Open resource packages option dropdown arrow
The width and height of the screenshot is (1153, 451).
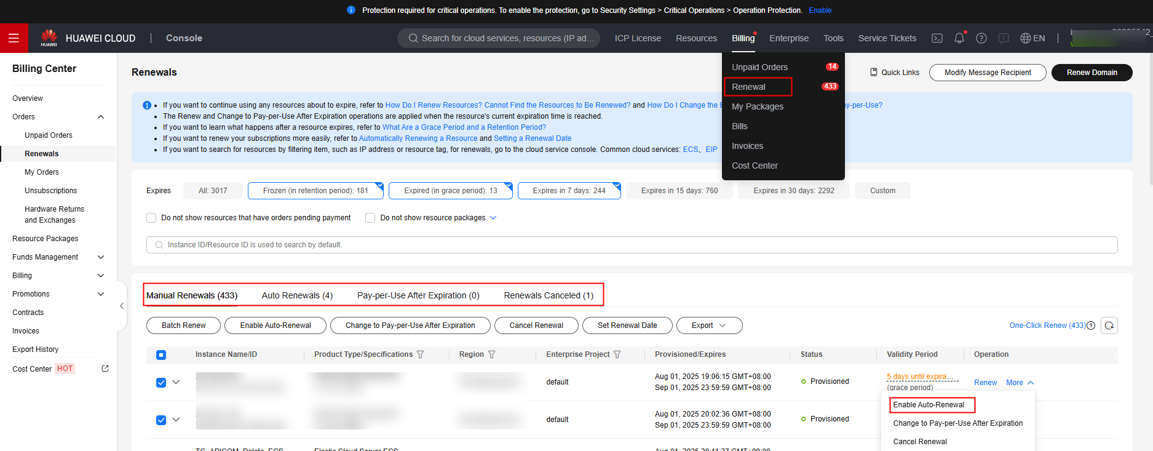(493, 218)
